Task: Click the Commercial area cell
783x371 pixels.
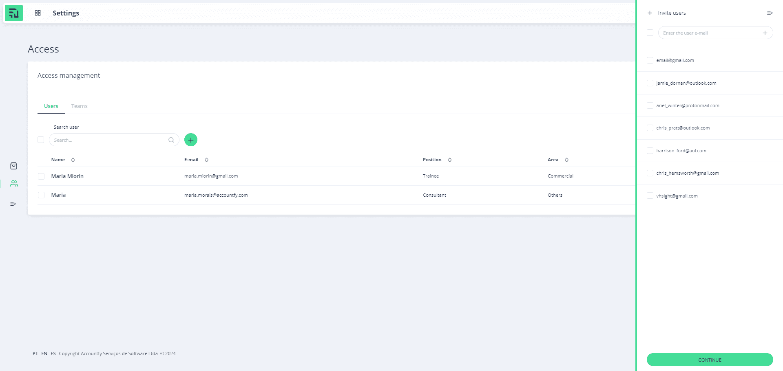Action: point(560,176)
